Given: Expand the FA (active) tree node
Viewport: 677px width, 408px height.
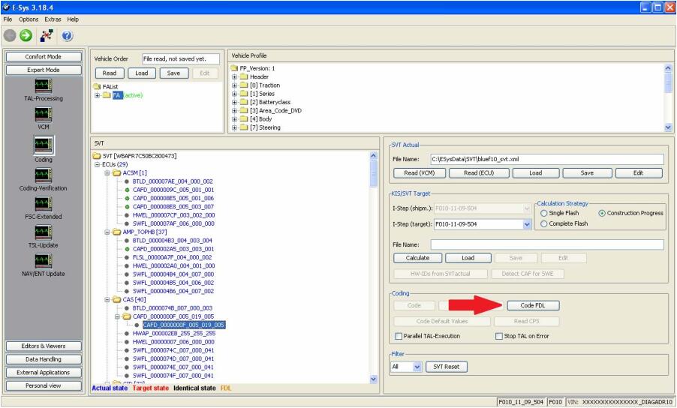Looking at the screenshot, I should pos(97,95).
